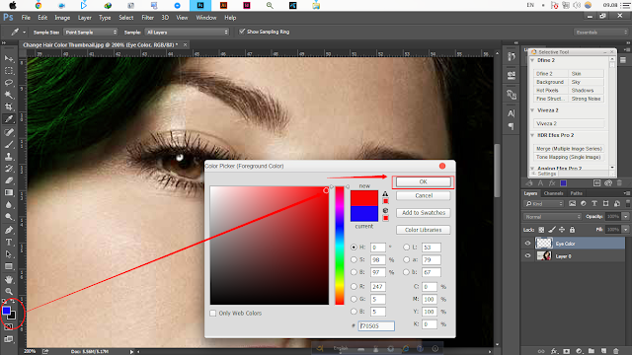Select the Hand tool
Screen dimensions: 632x355
pyautogui.click(x=9, y=279)
